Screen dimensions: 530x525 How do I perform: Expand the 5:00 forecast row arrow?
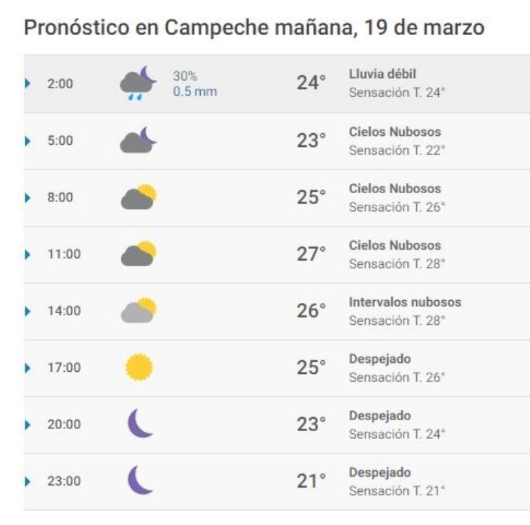[x=28, y=141]
